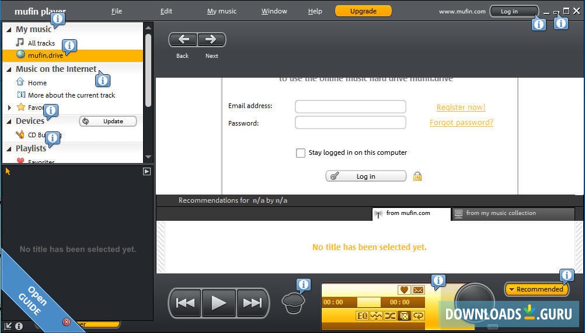Click the mini-mode window icon in title bar
The width and height of the screenshot is (585, 333).
pyautogui.click(x=556, y=12)
